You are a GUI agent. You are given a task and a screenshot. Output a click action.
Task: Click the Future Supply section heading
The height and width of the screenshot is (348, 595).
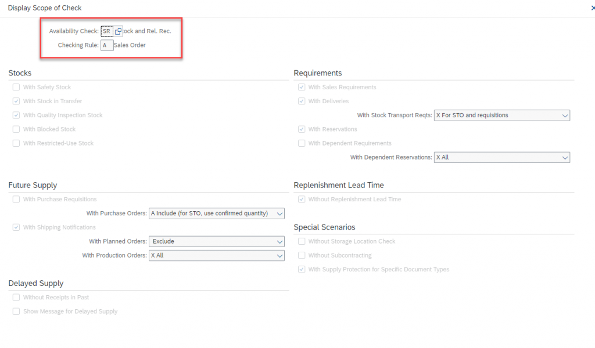coord(33,185)
